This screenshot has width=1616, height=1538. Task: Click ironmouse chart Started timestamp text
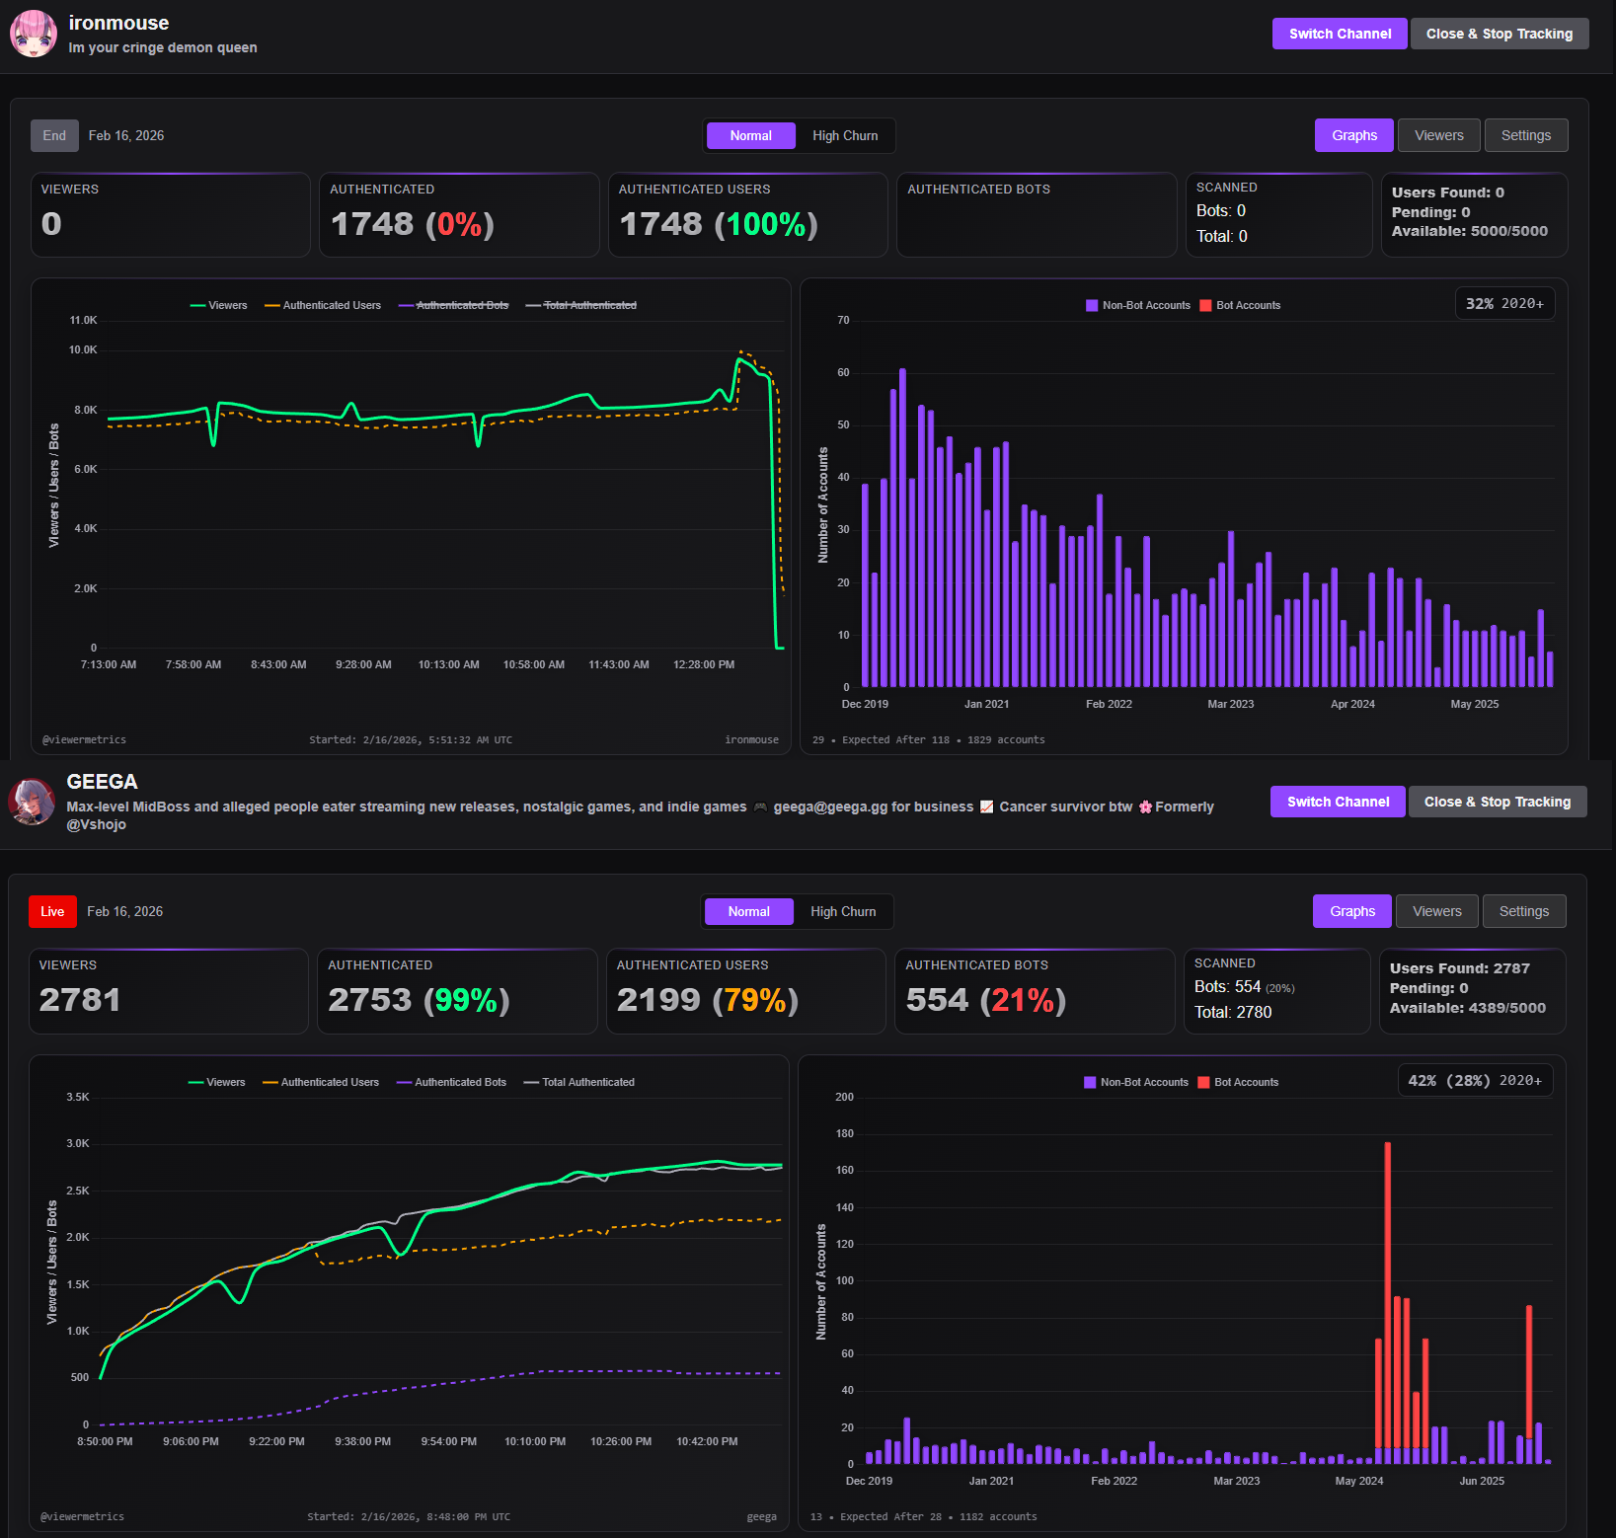[411, 739]
